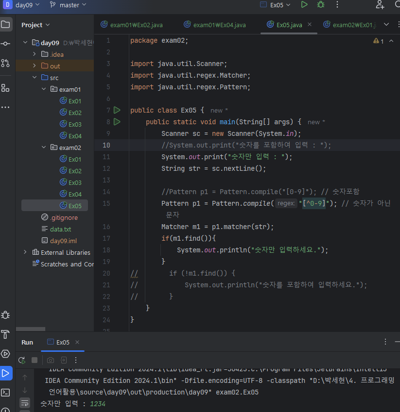The height and width of the screenshot is (412, 400).
Task: Click the regex string "[^0-9]" on line 15
Action: 313,203
